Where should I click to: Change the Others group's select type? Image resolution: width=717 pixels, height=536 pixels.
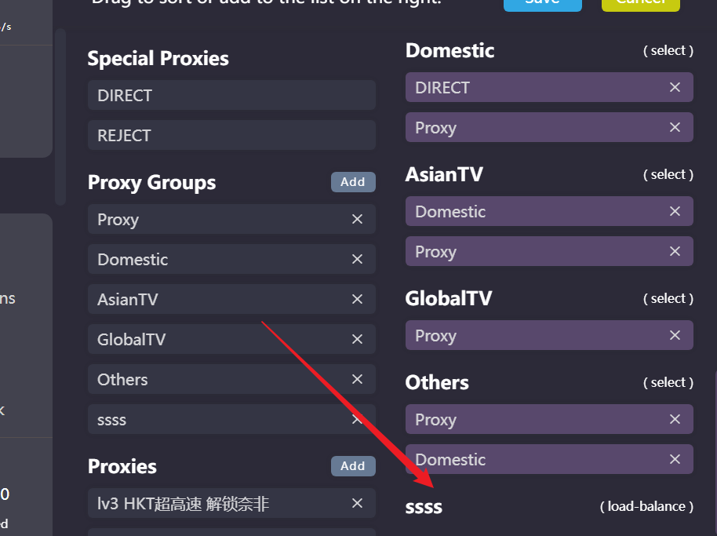(x=668, y=382)
